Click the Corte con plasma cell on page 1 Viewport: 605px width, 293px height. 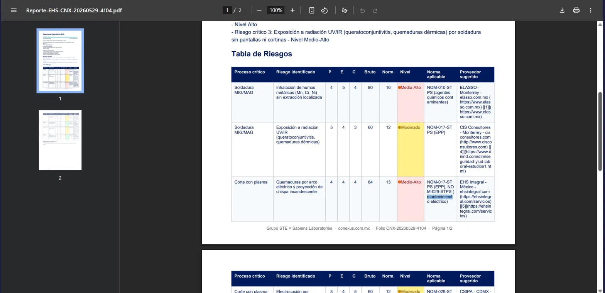252,199
